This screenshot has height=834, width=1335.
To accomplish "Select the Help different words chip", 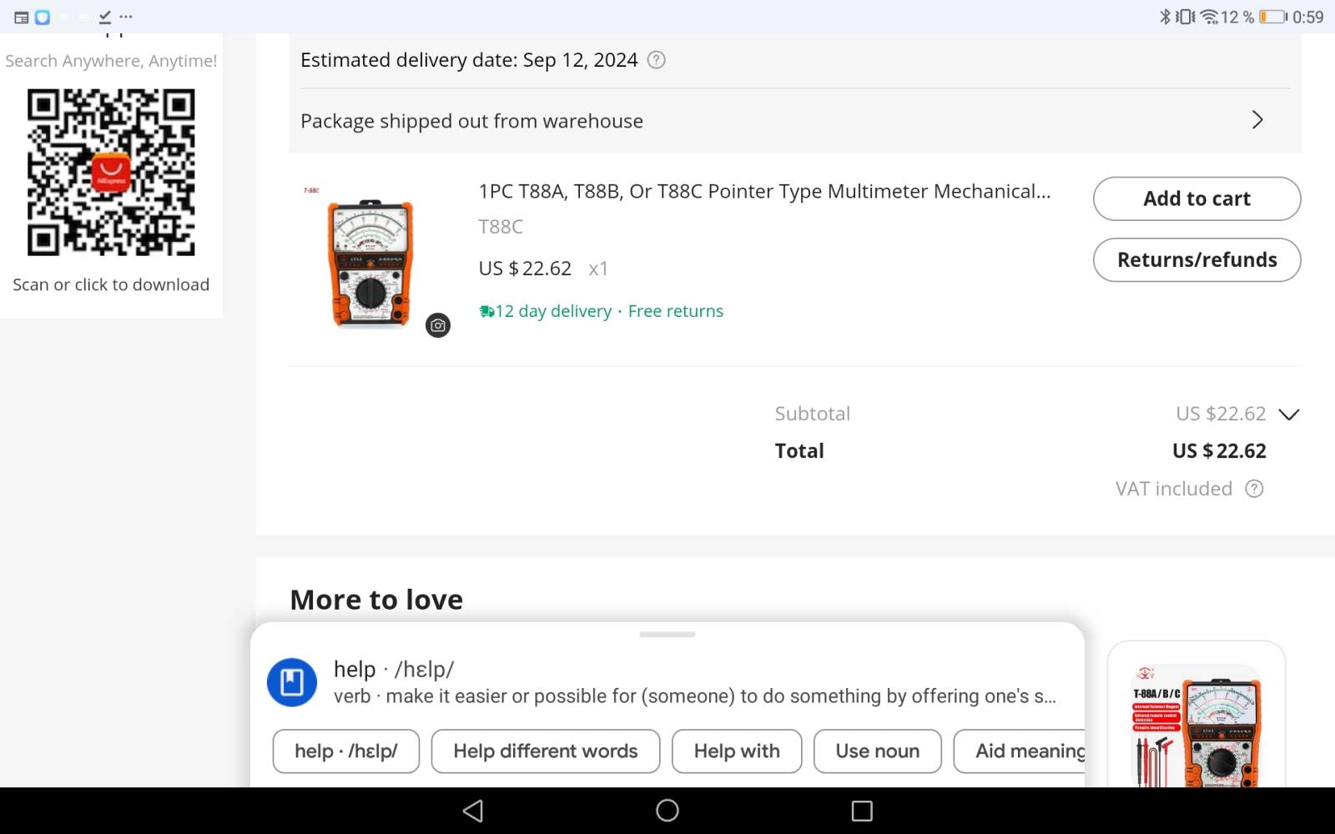I will pos(546,751).
